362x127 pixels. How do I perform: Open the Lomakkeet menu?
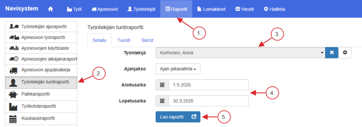click(x=211, y=9)
